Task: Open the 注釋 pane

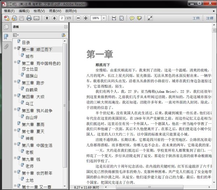Action: point(210,18)
